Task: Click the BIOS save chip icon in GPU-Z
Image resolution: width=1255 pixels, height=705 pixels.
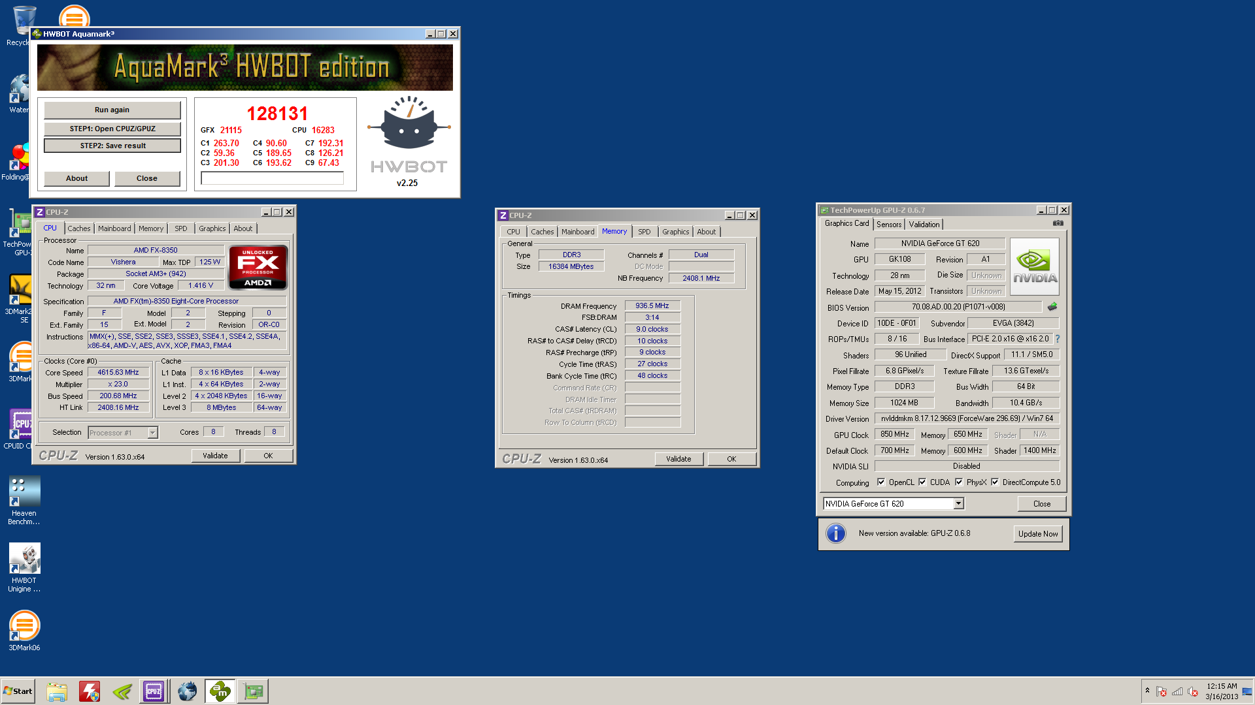Action: coord(1052,307)
